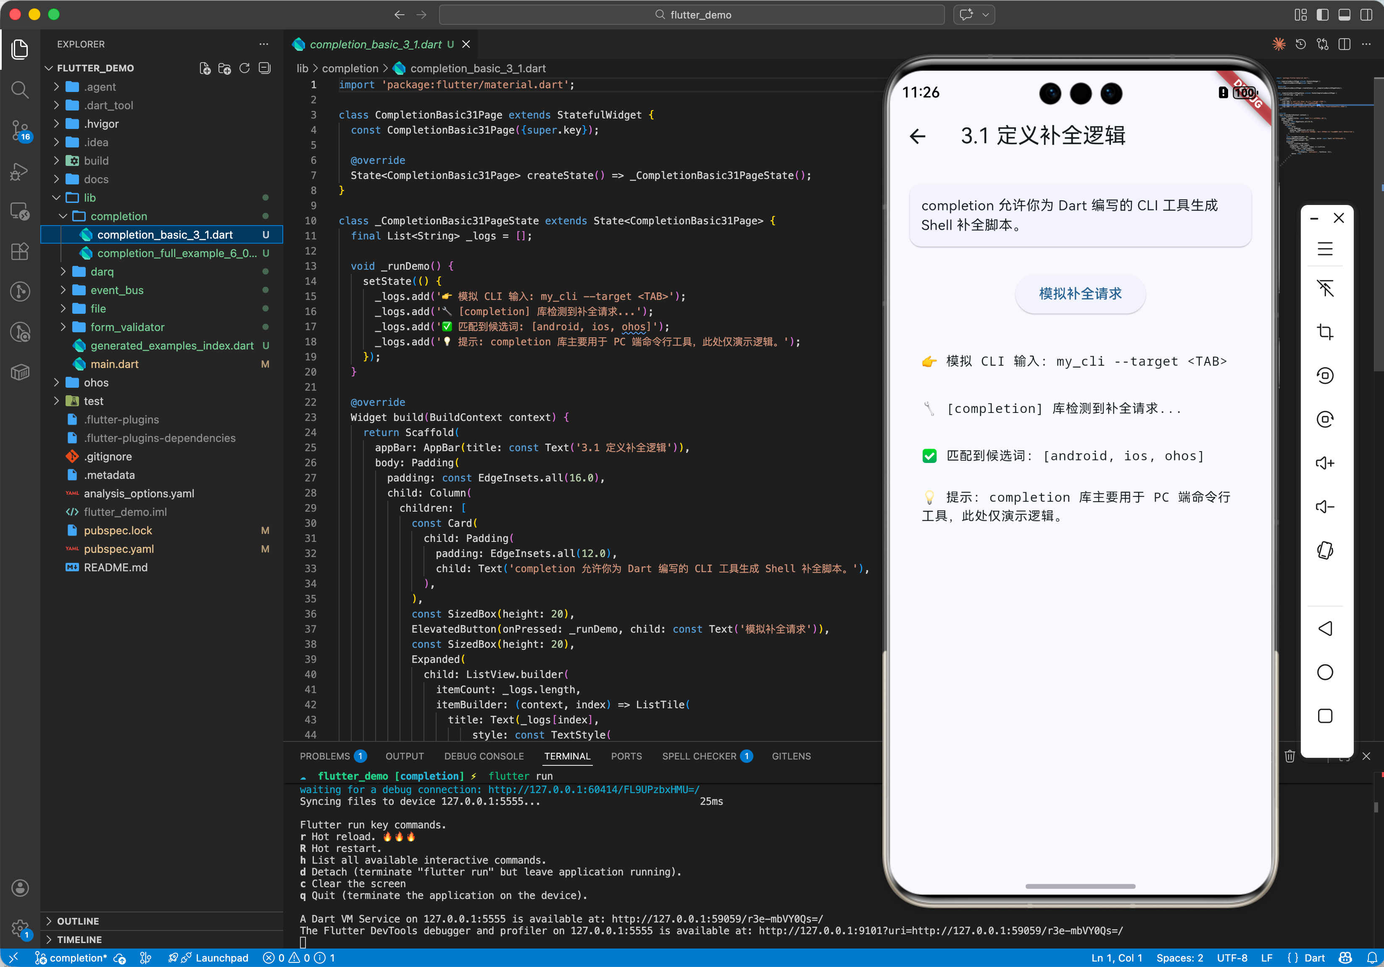This screenshot has width=1384, height=967.
Task: Refresh the Explorer file tree
Action: (x=244, y=68)
